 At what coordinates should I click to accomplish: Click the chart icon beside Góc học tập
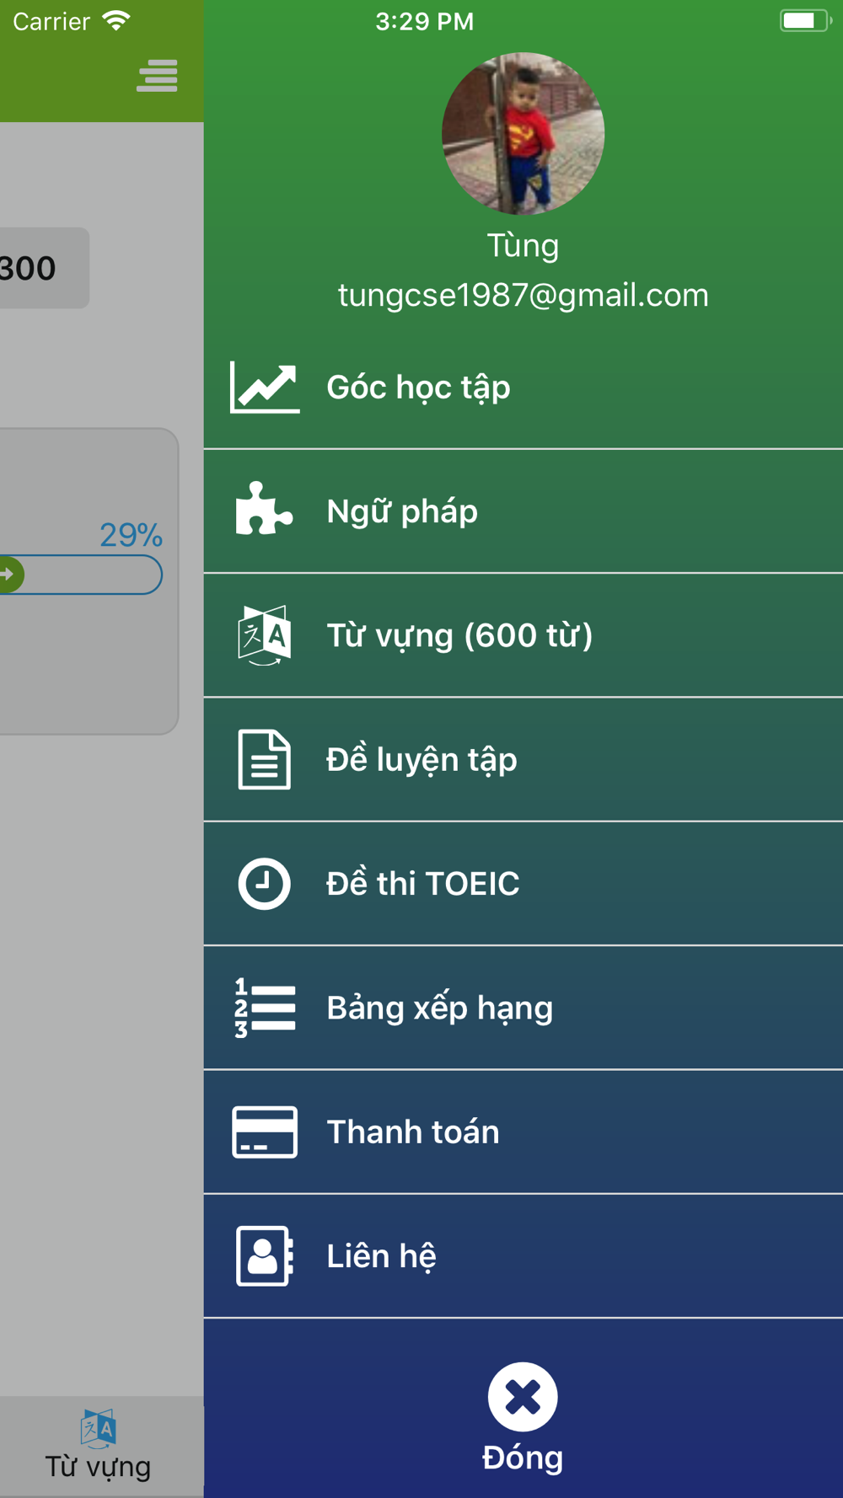click(x=265, y=388)
